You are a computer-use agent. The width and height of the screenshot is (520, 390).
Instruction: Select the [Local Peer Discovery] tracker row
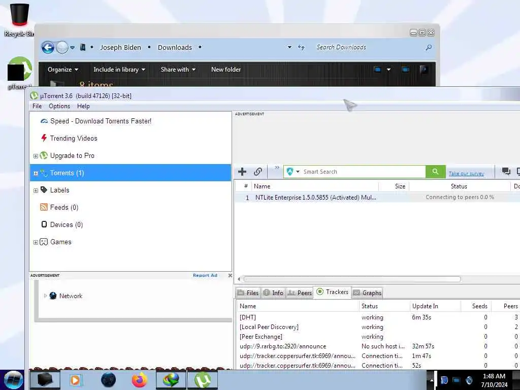pos(378,327)
